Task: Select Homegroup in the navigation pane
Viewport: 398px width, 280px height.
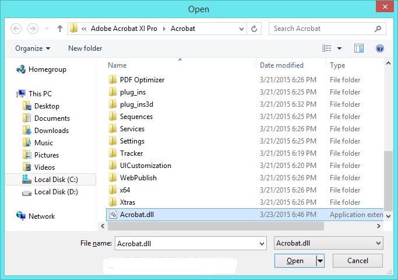Action: (x=41, y=69)
